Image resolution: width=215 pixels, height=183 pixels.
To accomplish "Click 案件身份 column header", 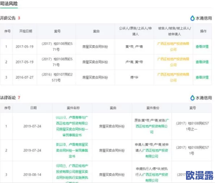I will pos(153,108).
